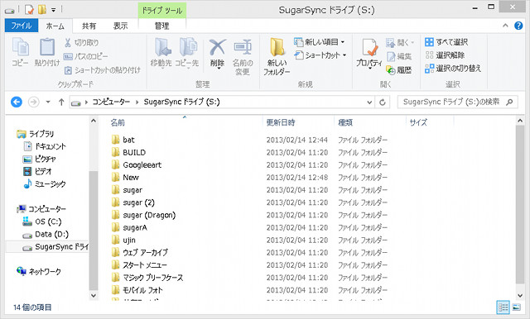Select the sugar (Dragon) folder
530x319 pixels.
pos(143,215)
